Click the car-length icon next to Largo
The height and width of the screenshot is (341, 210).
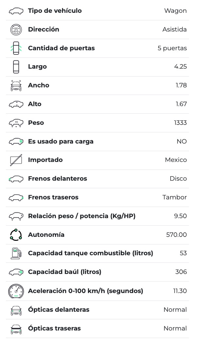[x=16, y=67]
